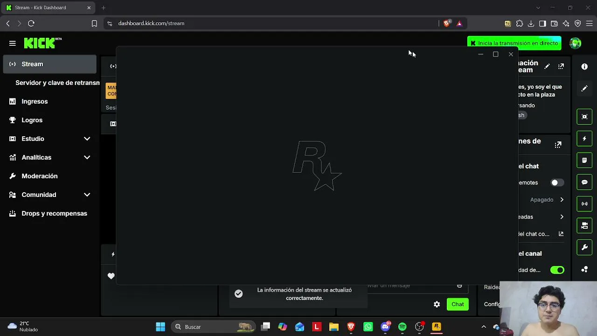Toggle the document panel icon in right rail
Viewport: 597px width, 336px height.
pos(584,160)
